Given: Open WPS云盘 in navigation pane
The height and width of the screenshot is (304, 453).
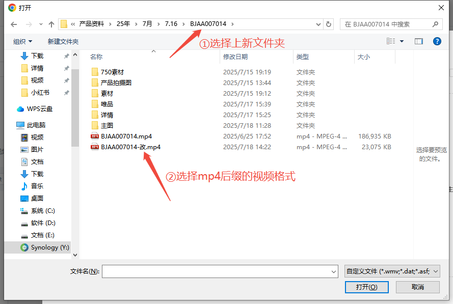Looking at the screenshot, I should coord(39,109).
